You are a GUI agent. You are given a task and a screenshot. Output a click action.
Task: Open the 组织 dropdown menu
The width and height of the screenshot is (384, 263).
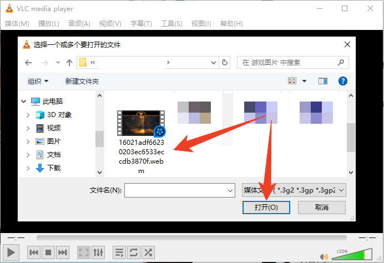click(x=38, y=81)
